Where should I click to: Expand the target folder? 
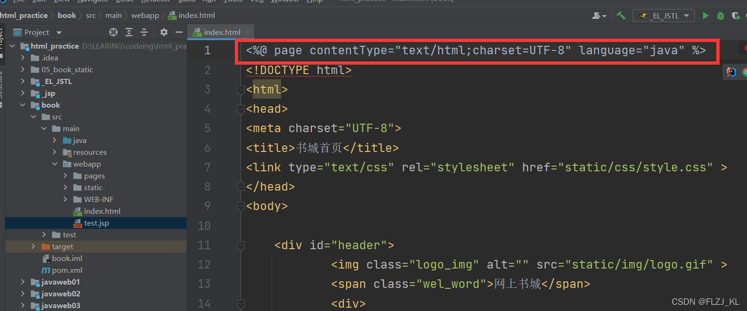pos(33,246)
